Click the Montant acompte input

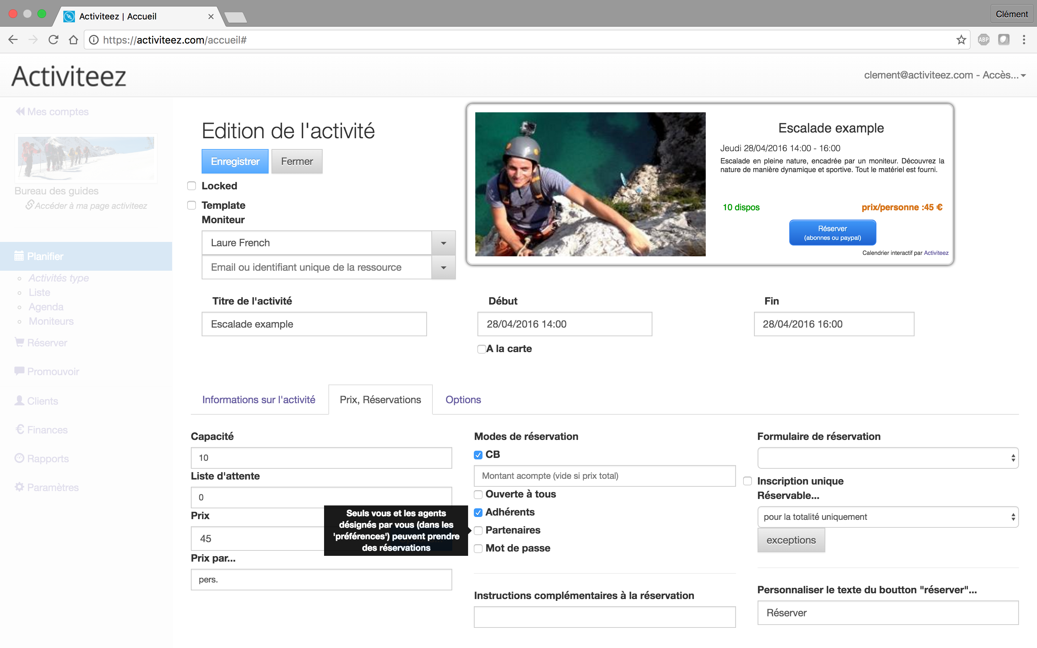click(605, 476)
